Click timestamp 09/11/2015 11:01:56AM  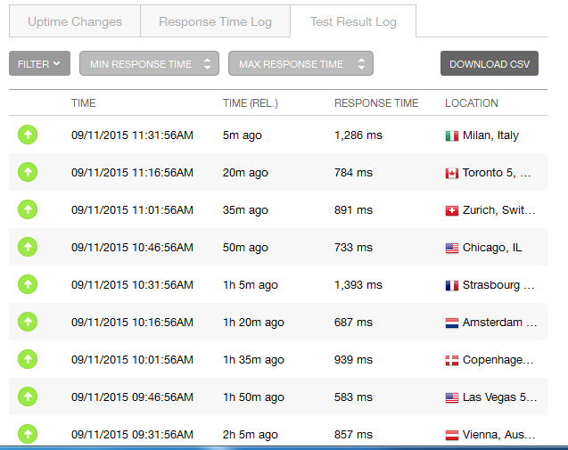(132, 210)
